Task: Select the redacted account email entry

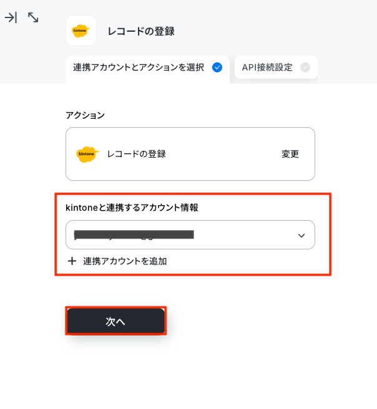Action: point(134,235)
